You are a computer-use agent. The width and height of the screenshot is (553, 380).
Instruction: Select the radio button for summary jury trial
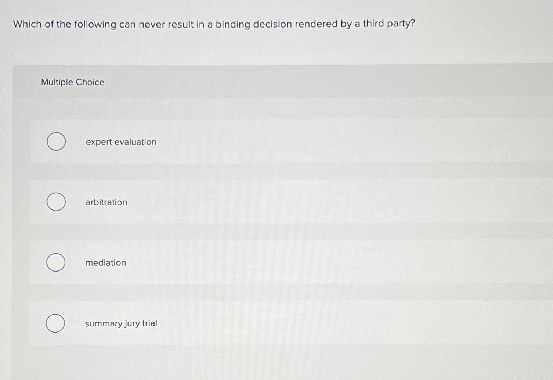click(56, 323)
